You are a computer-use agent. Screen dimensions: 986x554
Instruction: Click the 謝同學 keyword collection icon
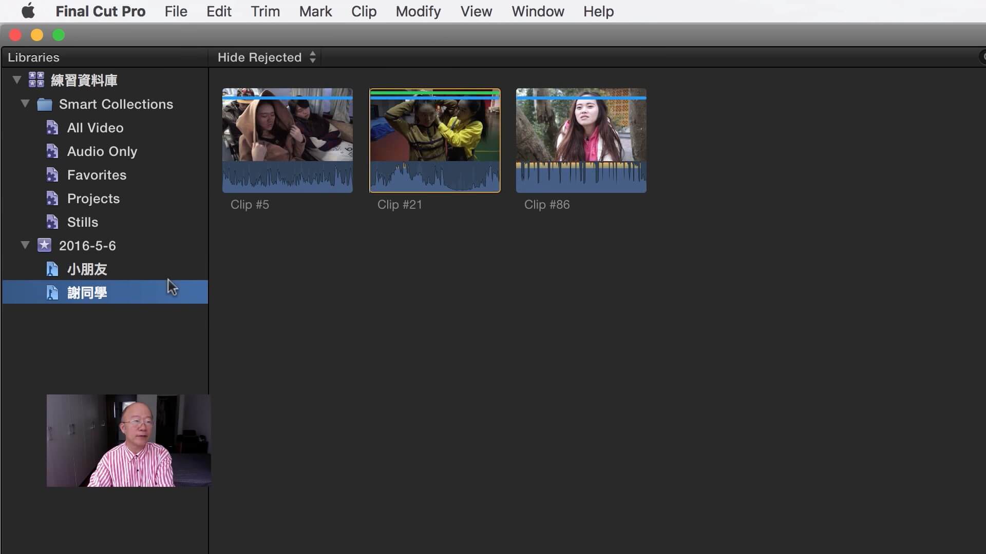52,292
